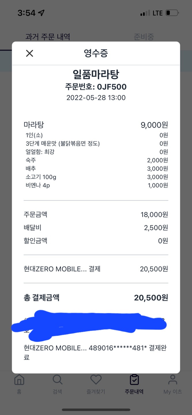This screenshot has height=415, width=192.
Task: Close the receipt popup with the X
Action: [30, 53]
